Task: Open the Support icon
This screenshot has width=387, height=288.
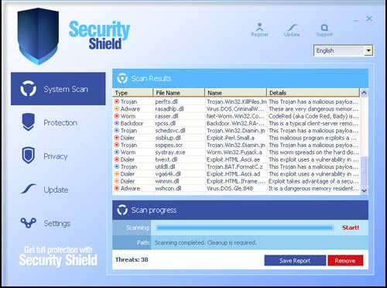Action: [x=324, y=27]
